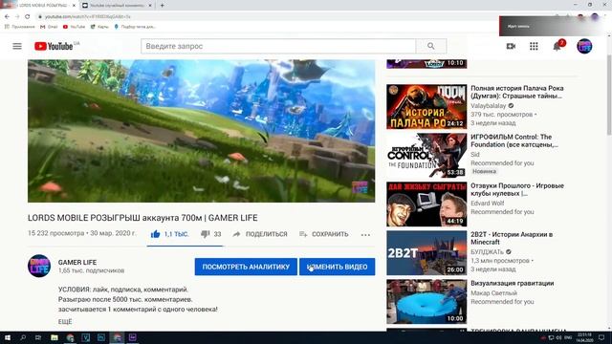Screen dimensions: 612x344
Task: Go forward with the browser forward arrow
Action: click(17, 17)
